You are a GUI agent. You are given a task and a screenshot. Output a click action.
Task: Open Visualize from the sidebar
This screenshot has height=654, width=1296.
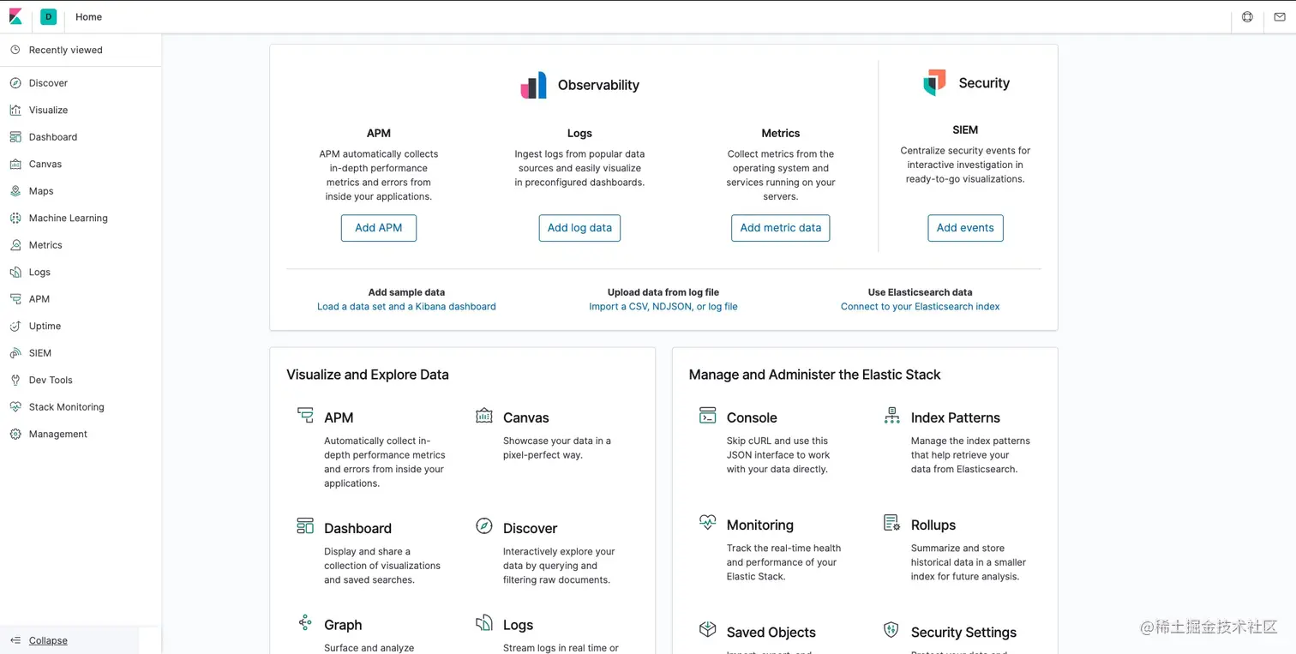coord(48,110)
